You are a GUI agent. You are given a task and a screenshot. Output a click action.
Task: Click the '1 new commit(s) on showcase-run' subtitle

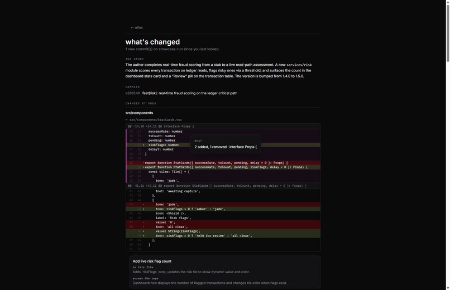(172, 49)
